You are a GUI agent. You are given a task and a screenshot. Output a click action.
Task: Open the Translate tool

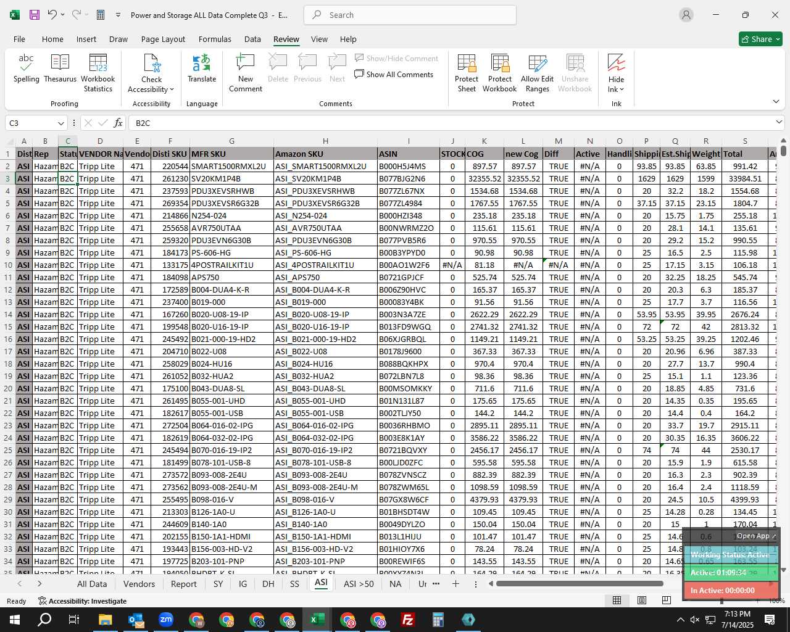(202, 69)
